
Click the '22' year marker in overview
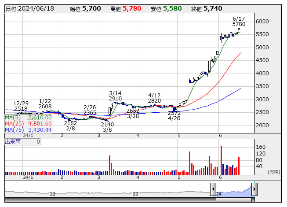click(x=53, y=194)
